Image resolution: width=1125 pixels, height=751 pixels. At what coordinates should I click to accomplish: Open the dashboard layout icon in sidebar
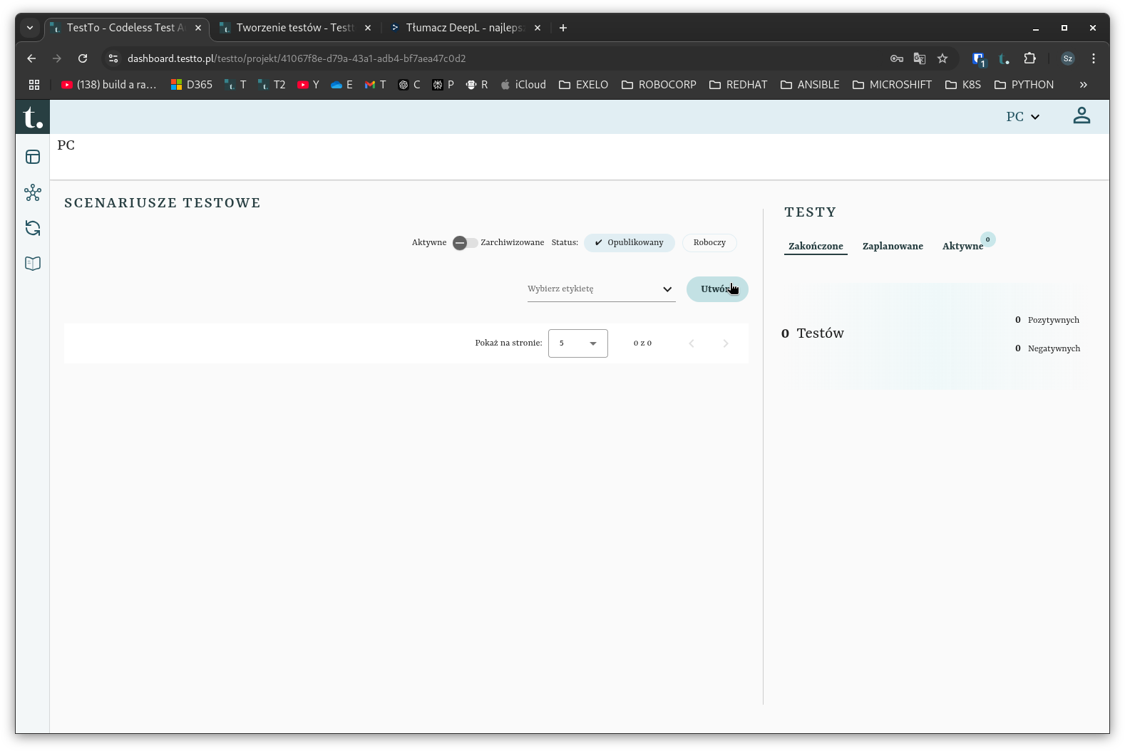pyautogui.click(x=33, y=157)
